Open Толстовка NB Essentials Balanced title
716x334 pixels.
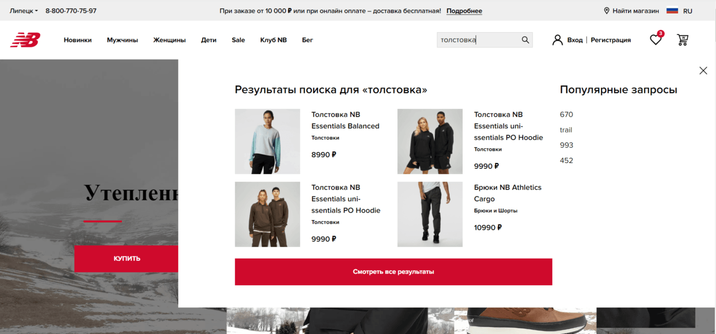click(346, 120)
